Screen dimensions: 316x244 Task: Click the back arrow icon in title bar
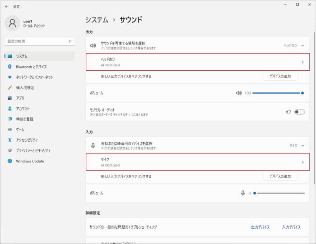click(6, 7)
